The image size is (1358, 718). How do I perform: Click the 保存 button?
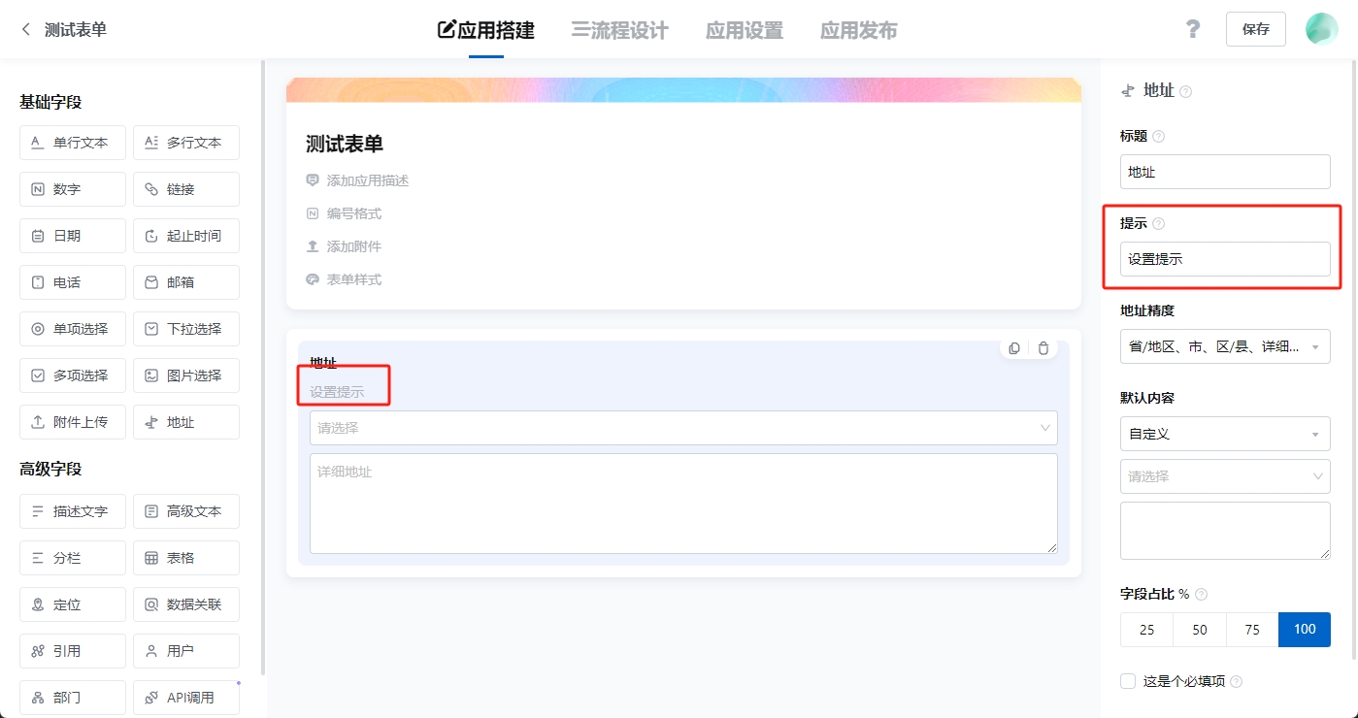pyautogui.click(x=1255, y=29)
